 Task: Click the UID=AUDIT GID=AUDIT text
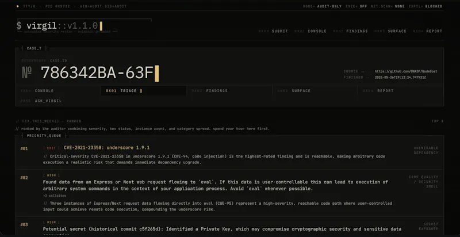point(103,6)
